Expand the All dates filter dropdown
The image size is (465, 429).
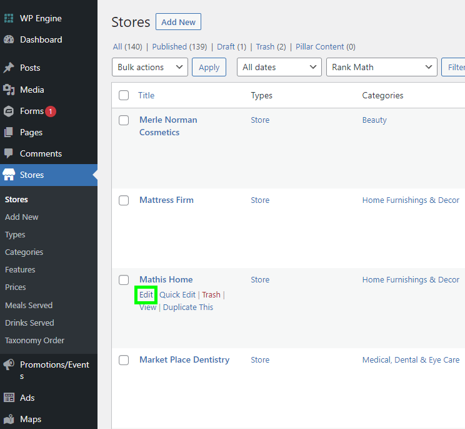tap(279, 67)
